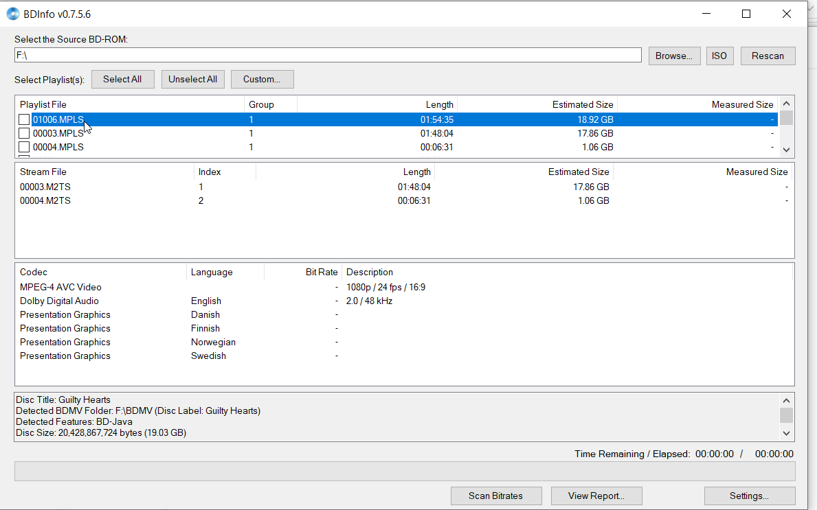Select stream file 00004.M2TS
Screen dimensions: 817x510
click(x=404, y=200)
